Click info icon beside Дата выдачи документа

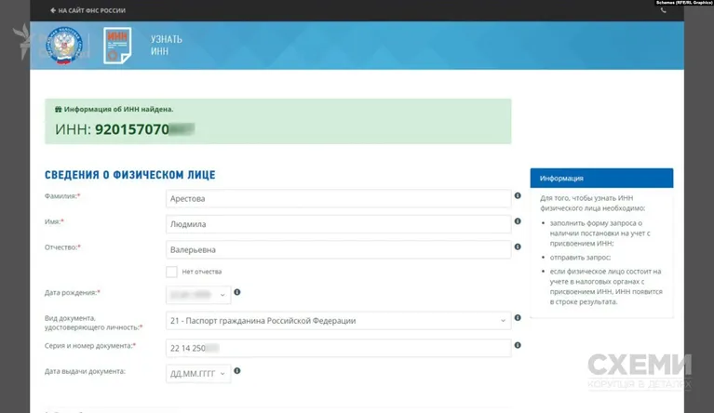click(237, 371)
